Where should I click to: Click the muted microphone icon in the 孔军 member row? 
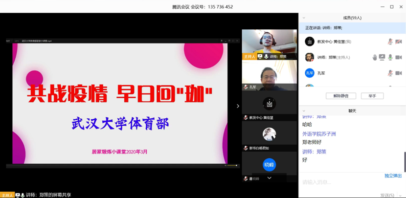tap(390, 73)
